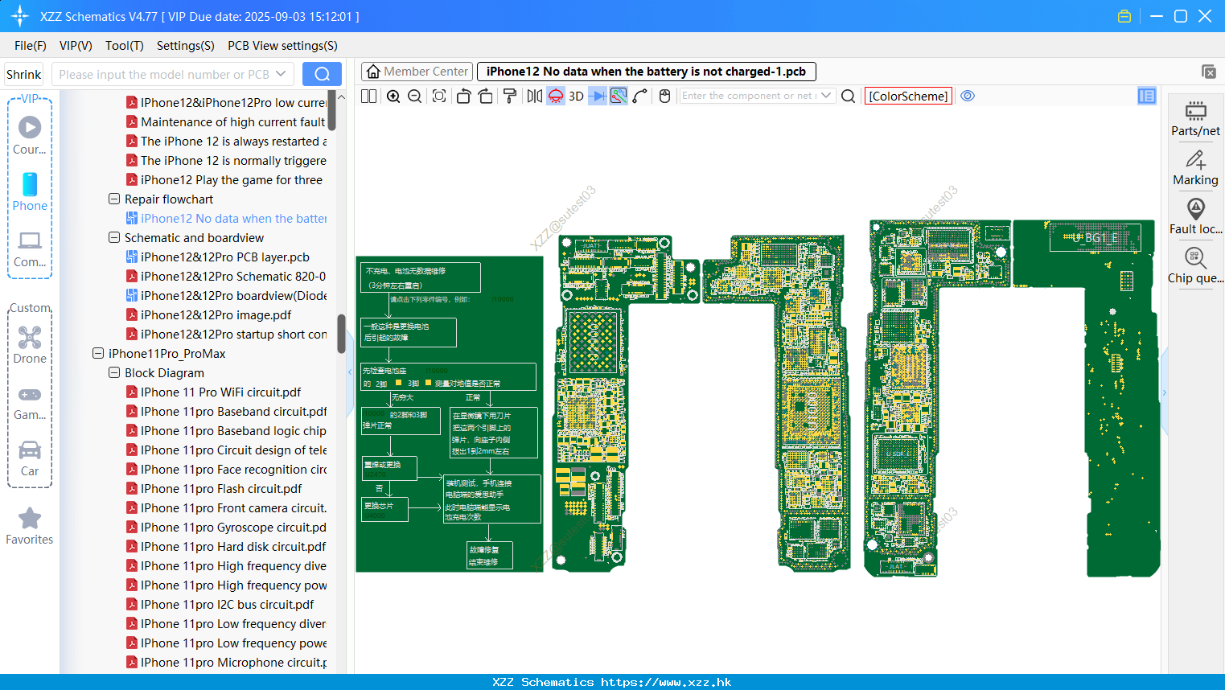Toggle the net trace display

click(x=619, y=96)
